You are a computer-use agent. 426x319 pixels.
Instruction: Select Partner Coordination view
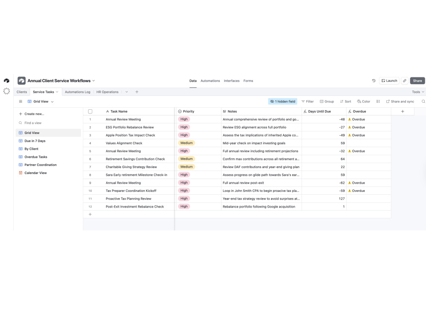click(49, 165)
